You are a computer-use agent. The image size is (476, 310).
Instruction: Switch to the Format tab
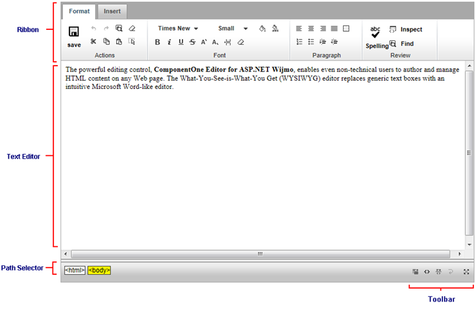[x=79, y=12]
